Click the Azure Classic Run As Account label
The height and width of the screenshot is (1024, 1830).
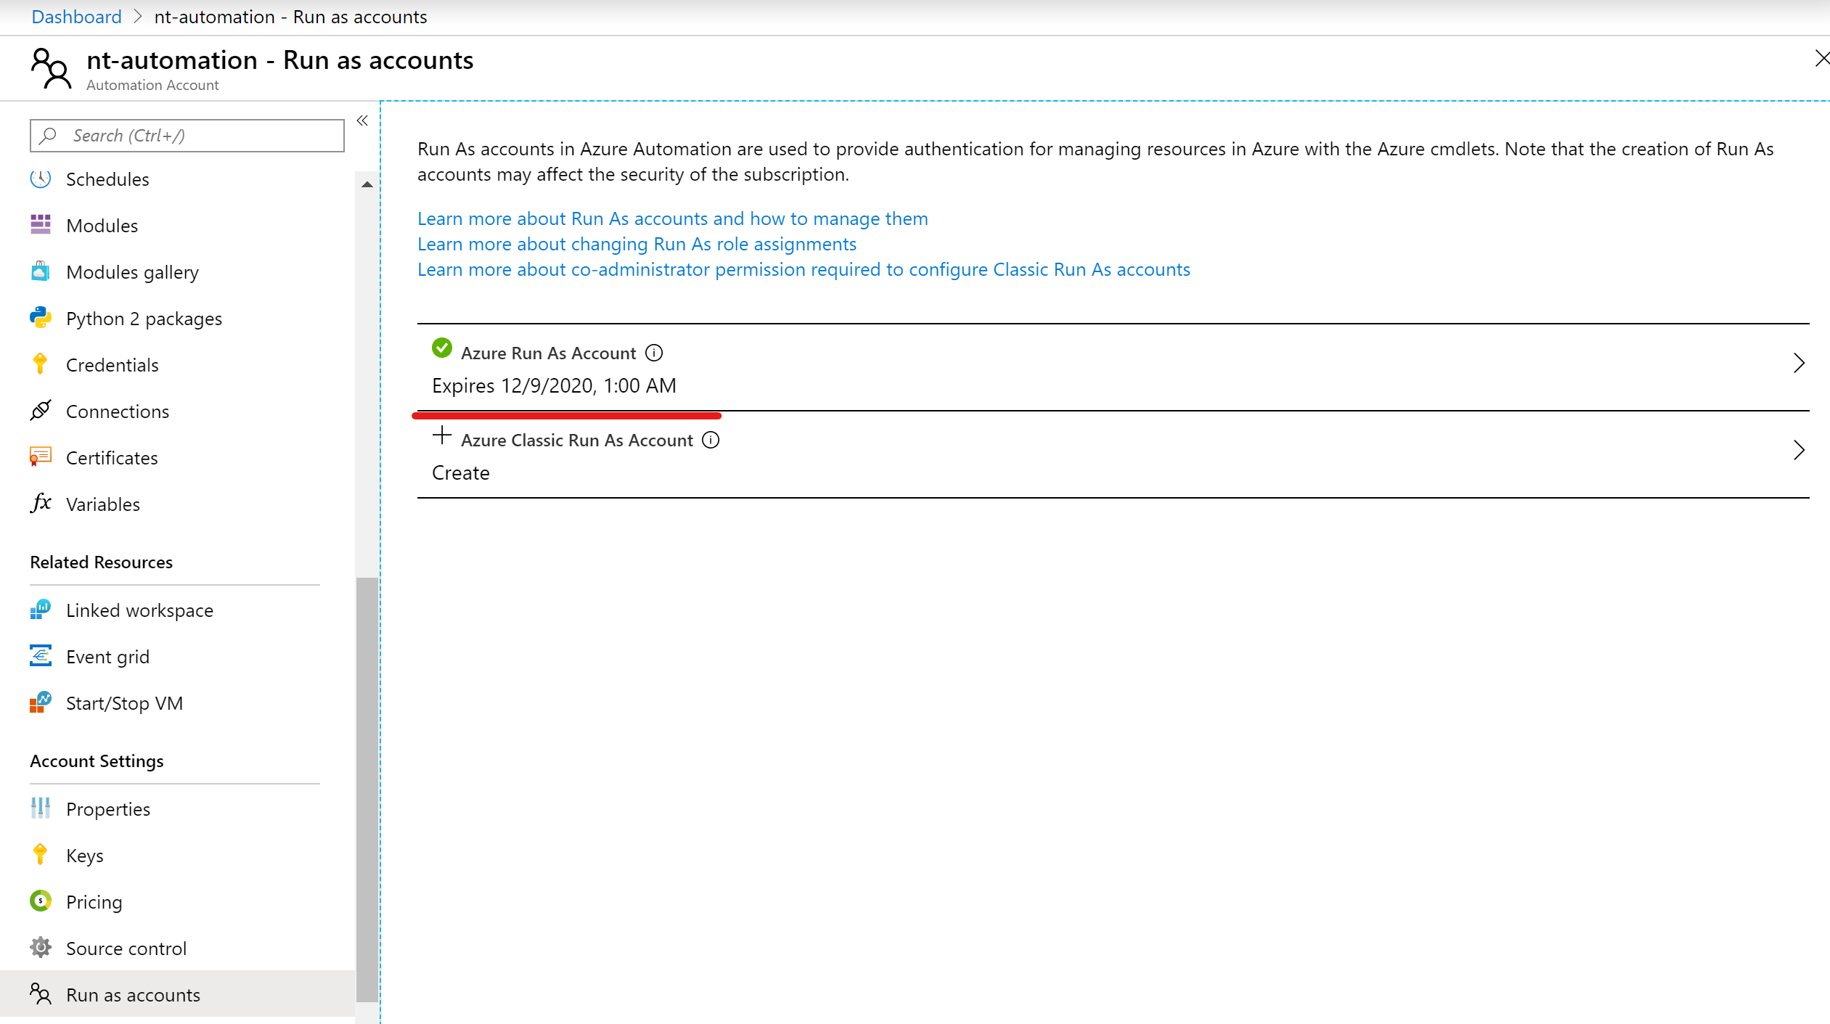coord(577,441)
